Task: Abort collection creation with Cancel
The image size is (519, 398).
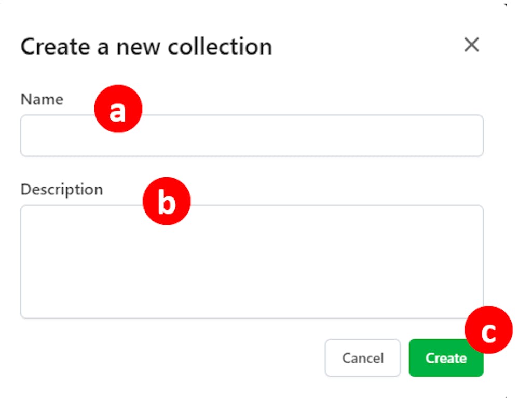Action: (x=363, y=358)
